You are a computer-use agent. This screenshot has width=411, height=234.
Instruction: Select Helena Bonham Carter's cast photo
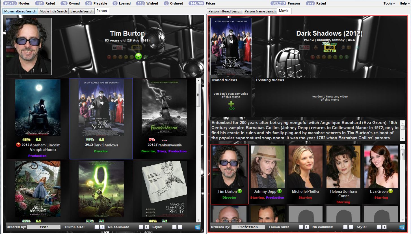tap(343, 167)
